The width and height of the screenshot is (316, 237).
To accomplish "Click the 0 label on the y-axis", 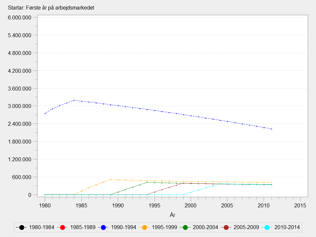I will [x=30, y=195].
